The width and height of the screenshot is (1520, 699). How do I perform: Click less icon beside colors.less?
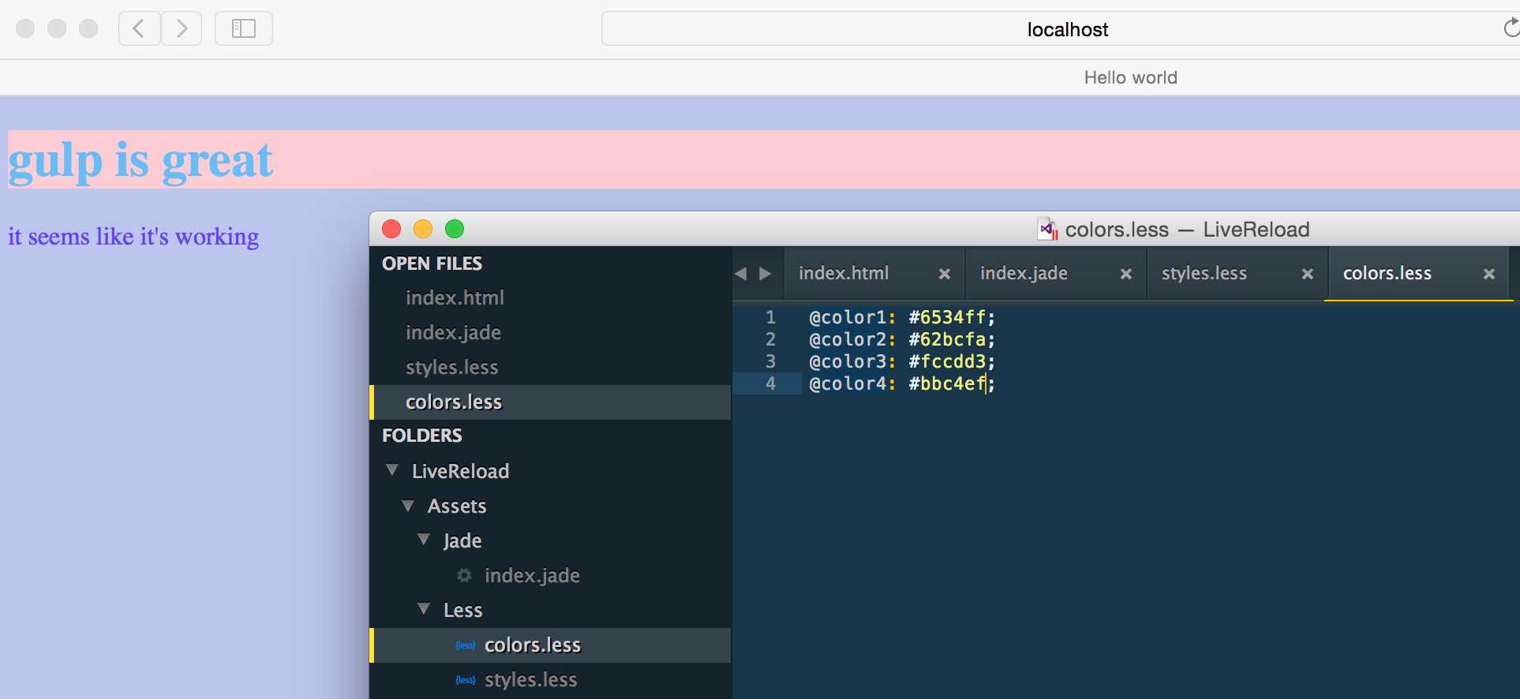tap(466, 645)
